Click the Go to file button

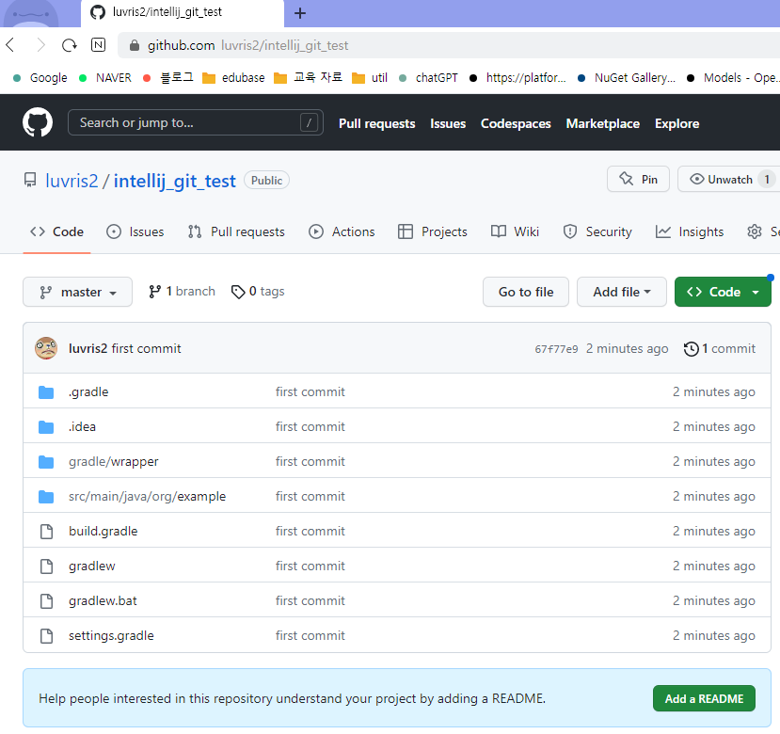(x=526, y=292)
